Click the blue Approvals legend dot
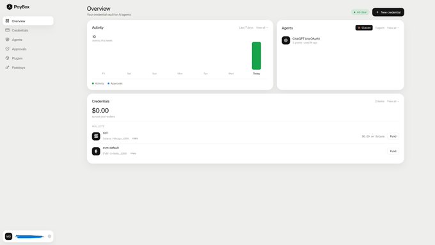The width and height of the screenshot is (435, 245). coord(109,84)
